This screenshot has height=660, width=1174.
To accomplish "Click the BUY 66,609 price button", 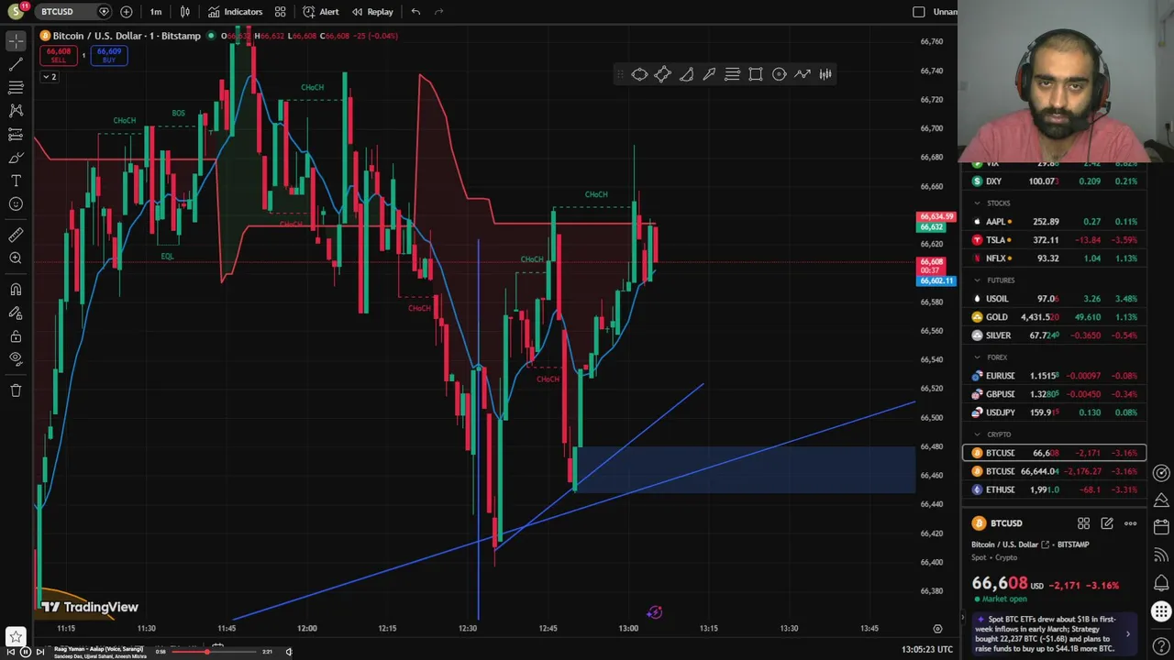I will [109, 56].
